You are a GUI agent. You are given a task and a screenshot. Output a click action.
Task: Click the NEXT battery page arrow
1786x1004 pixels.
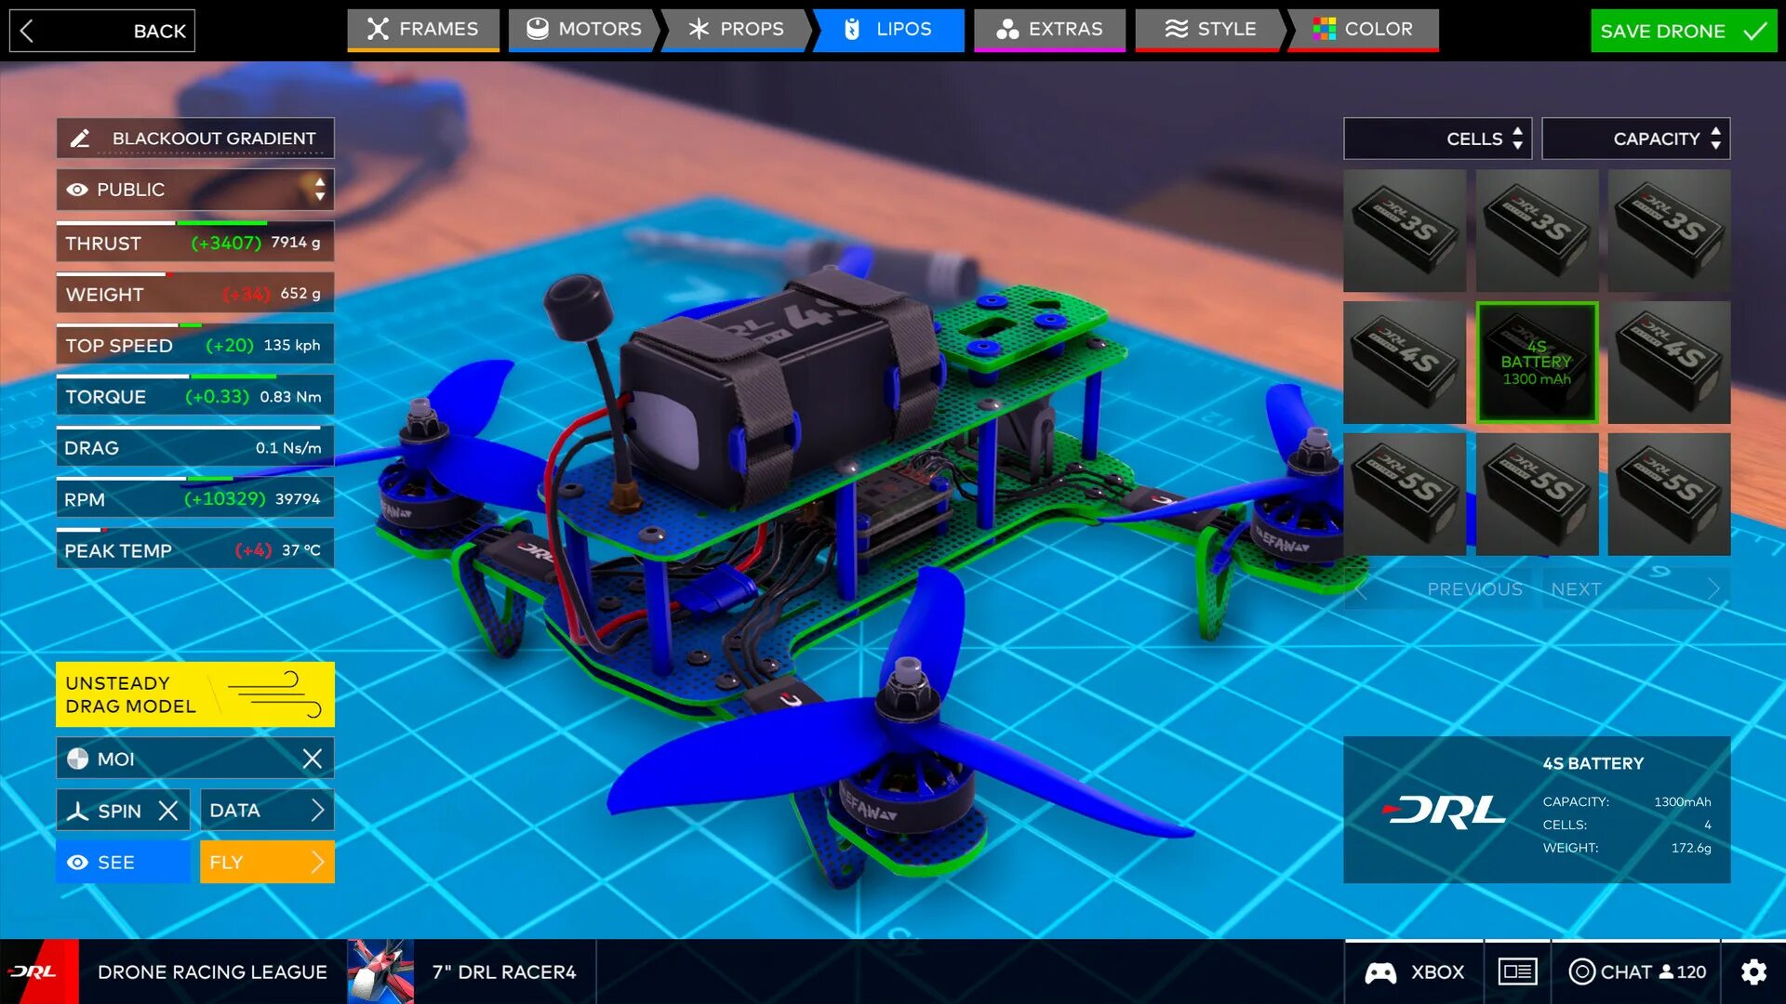(x=1713, y=588)
